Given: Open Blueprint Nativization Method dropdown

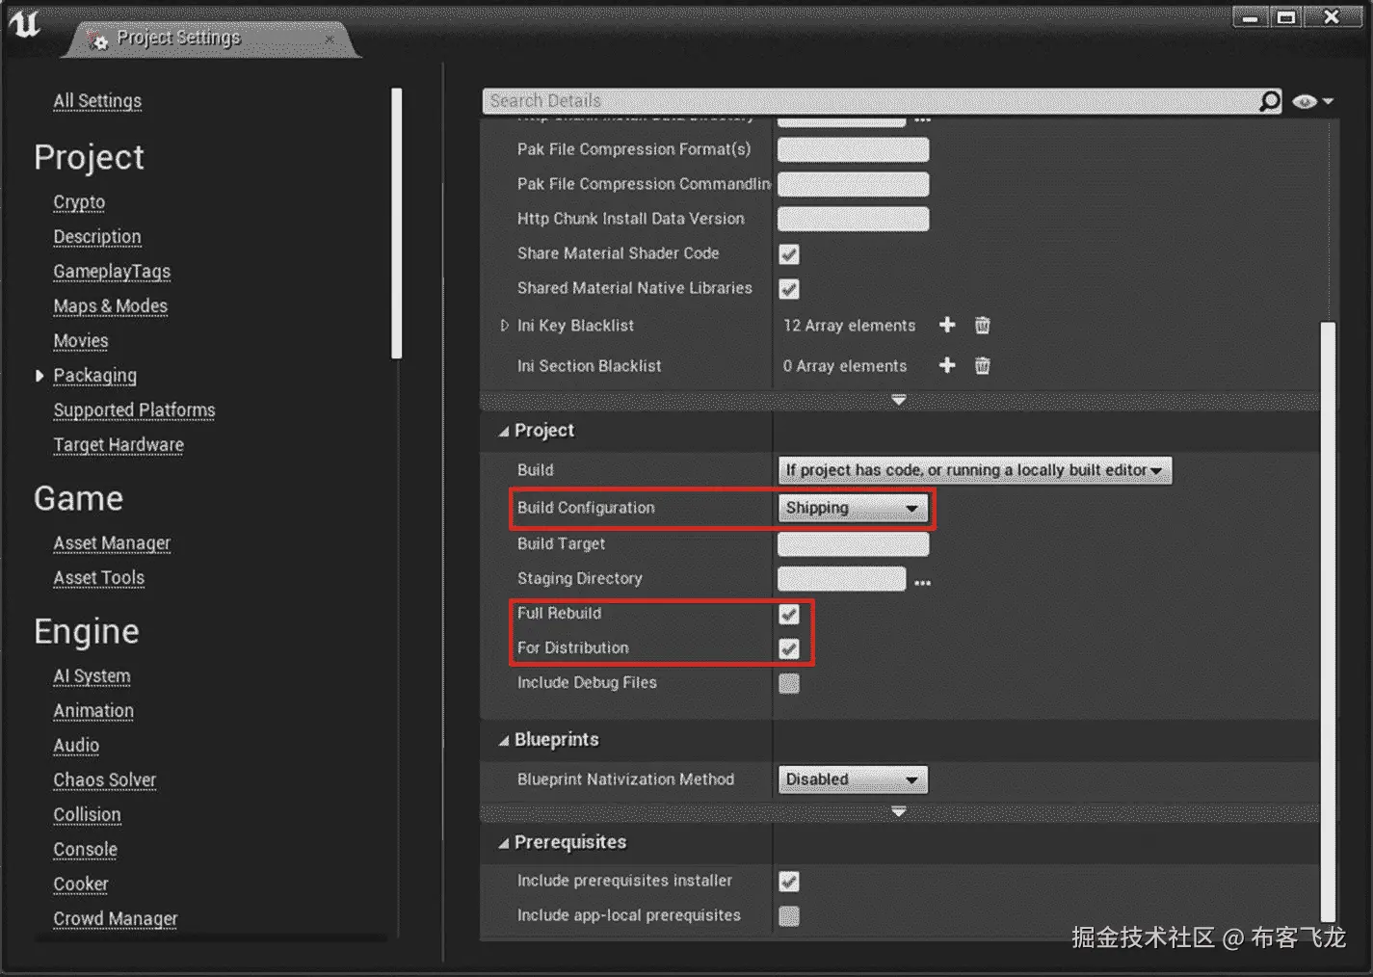Looking at the screenshot, I should [853, 779].
